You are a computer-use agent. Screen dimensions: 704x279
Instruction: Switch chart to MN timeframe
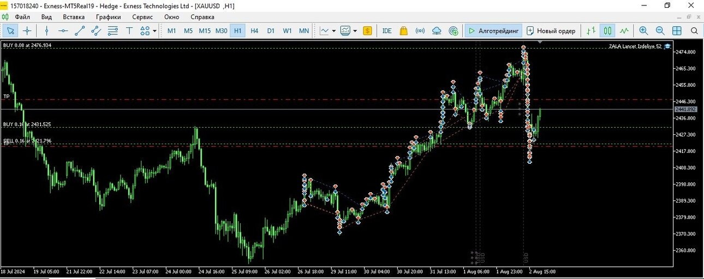[x=304, y=31]
